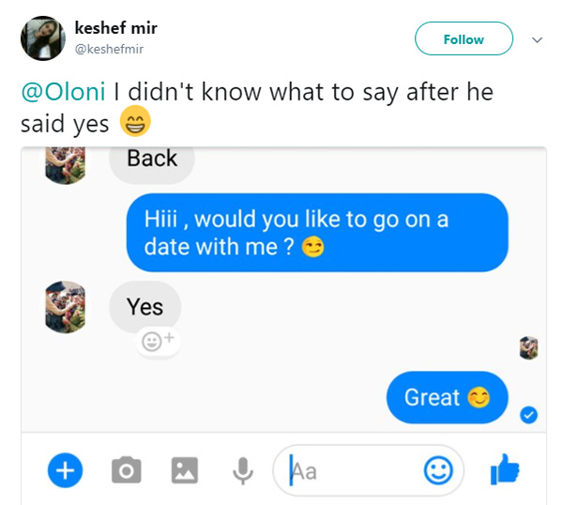563x505 pixels.
Task: Open the image gallery icon
Action: coord(185,470)
